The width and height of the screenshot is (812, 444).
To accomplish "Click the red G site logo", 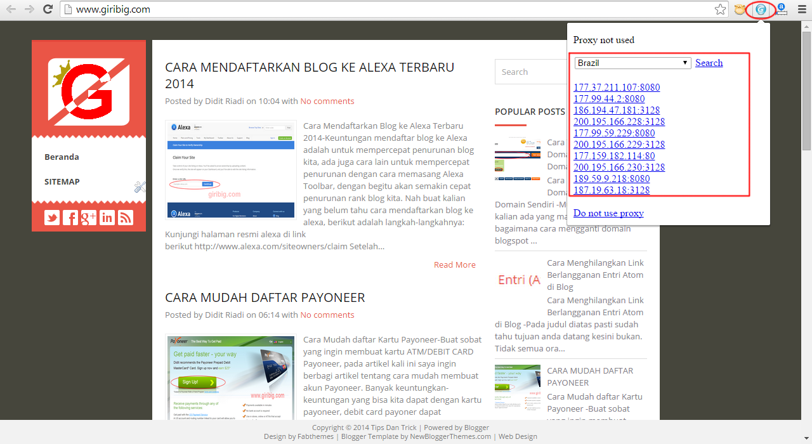I will tap(89, 92).
